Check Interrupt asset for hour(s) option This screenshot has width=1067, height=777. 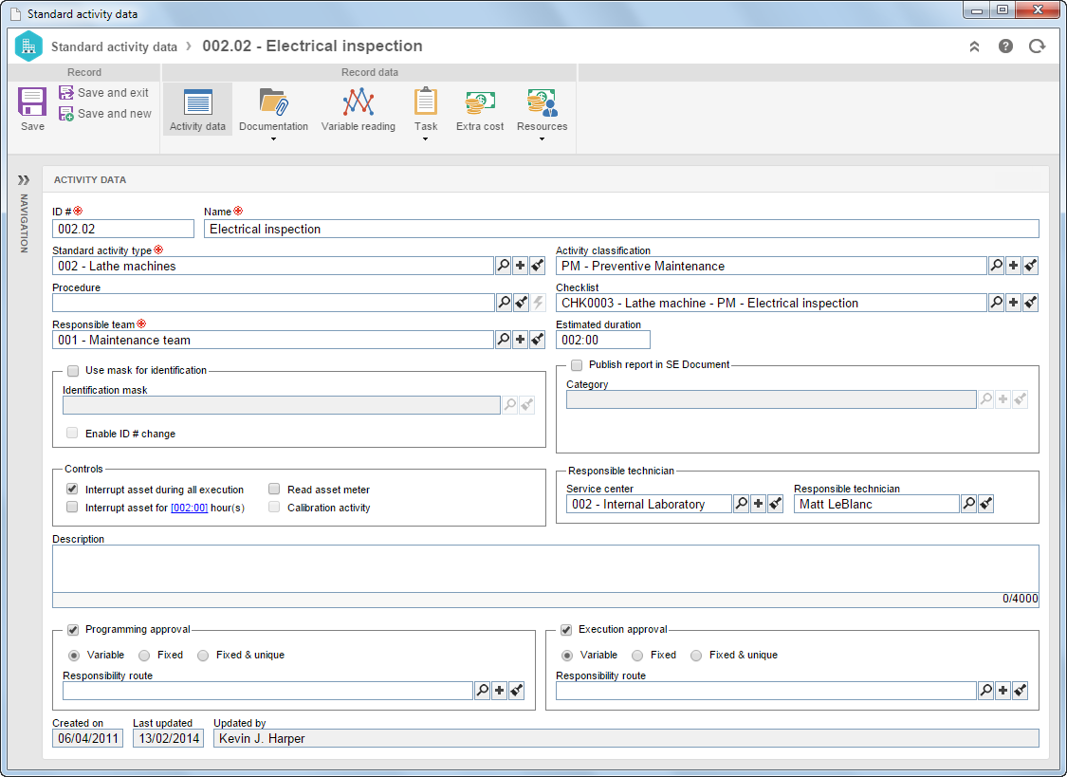[72, 507]
